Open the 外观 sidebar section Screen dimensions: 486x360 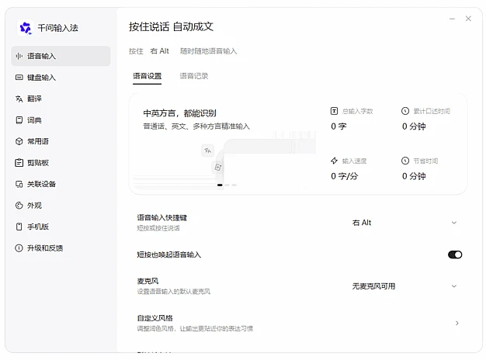pyautogui.click(x=61, y=205)
